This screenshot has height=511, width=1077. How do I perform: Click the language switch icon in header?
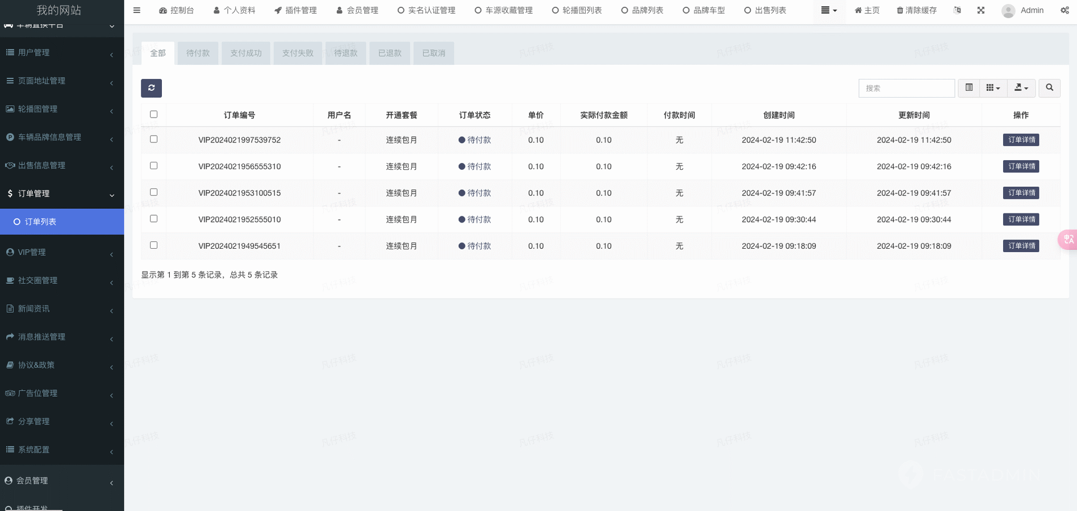[x=957, y=10]
